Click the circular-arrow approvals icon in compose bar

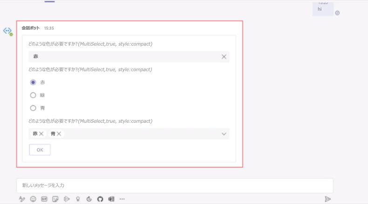(89, 199)
